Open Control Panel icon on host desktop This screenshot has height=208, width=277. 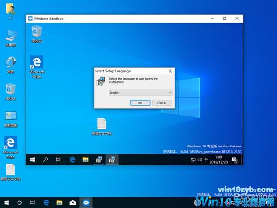click(x=11, y=119)
